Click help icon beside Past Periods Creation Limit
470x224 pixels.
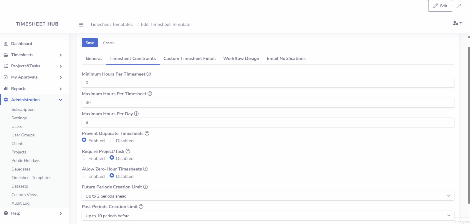[141, 207]
